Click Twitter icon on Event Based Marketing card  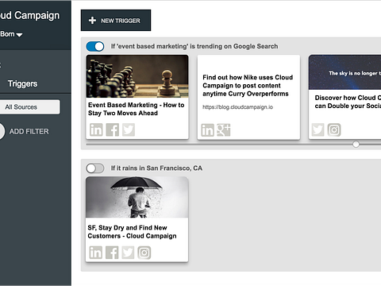pyautogui.click(x=129, y=129)
